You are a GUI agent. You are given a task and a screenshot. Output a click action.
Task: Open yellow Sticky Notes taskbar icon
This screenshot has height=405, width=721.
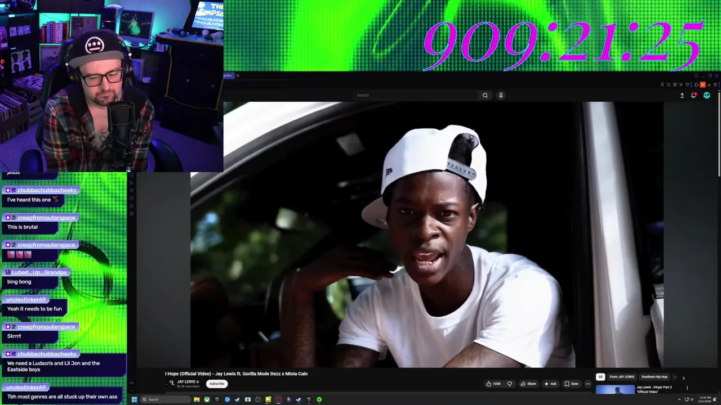click(x=268, y=399)
